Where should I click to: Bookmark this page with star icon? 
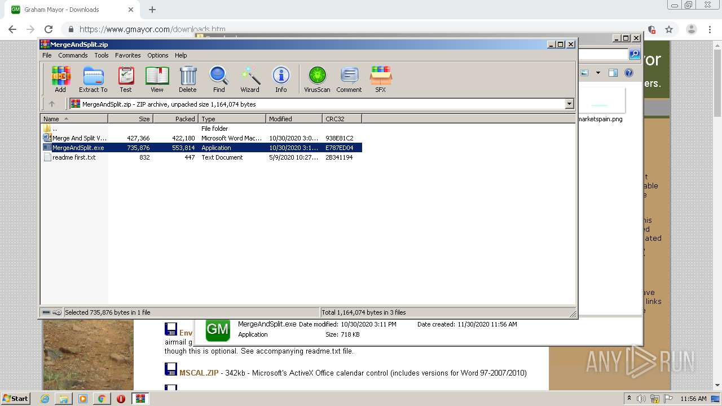[x=669, y=29]
